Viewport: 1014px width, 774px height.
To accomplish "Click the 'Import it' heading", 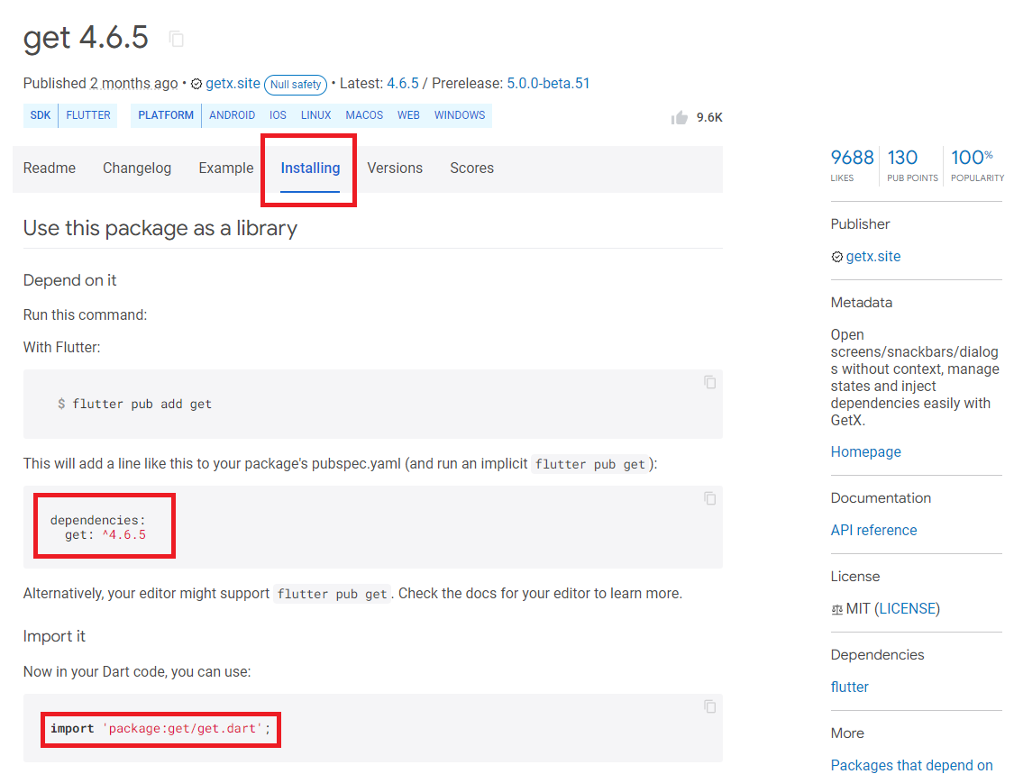I will 54,636.
